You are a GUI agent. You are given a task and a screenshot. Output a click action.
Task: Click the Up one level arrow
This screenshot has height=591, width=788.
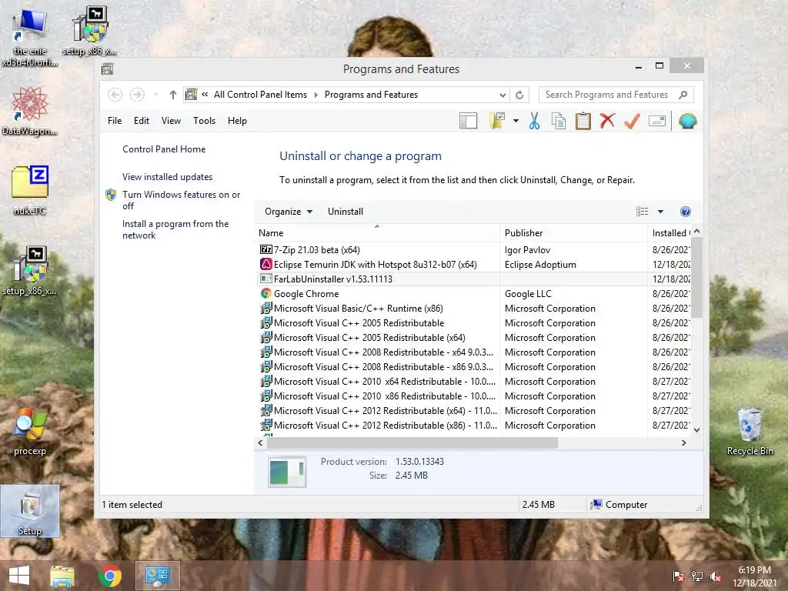[173, 95]
